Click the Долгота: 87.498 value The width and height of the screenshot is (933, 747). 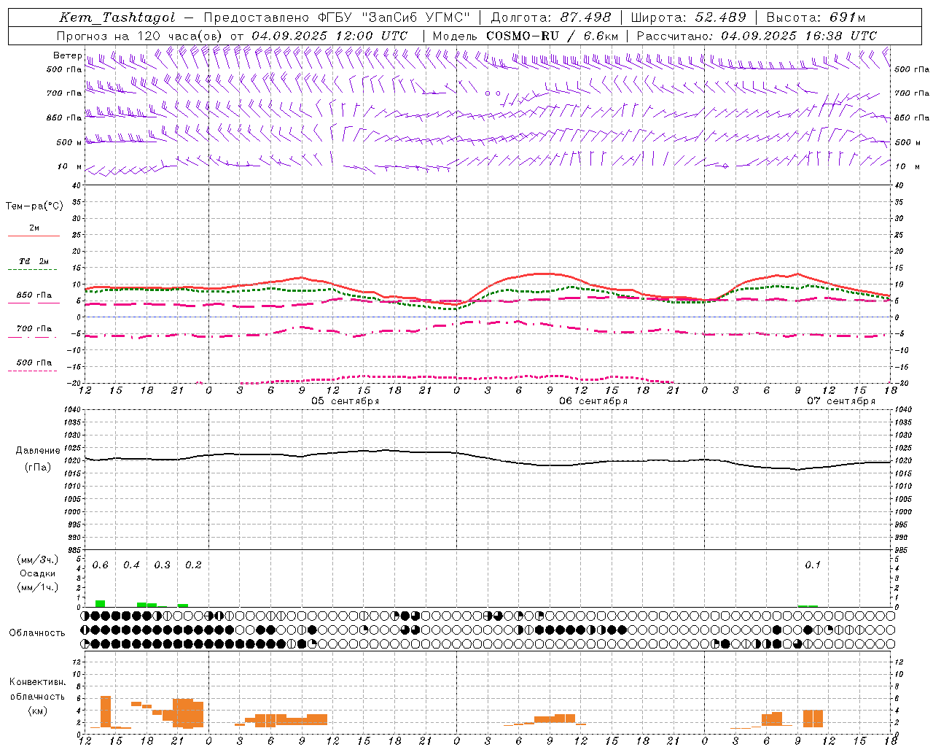tap(551, 18)
